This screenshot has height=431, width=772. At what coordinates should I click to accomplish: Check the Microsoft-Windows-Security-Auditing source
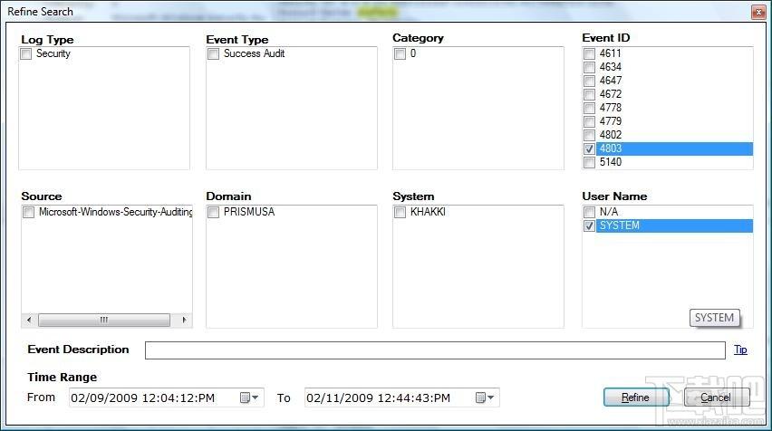tap(29, 212)
